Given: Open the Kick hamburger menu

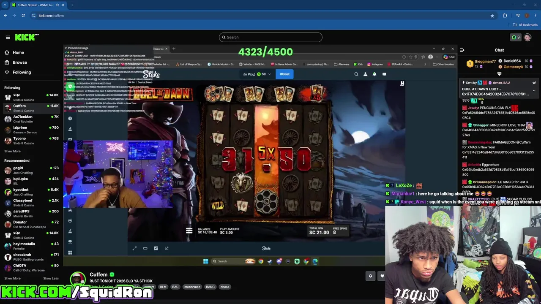Looking at the screenshot, I should [x=8, y=37].
